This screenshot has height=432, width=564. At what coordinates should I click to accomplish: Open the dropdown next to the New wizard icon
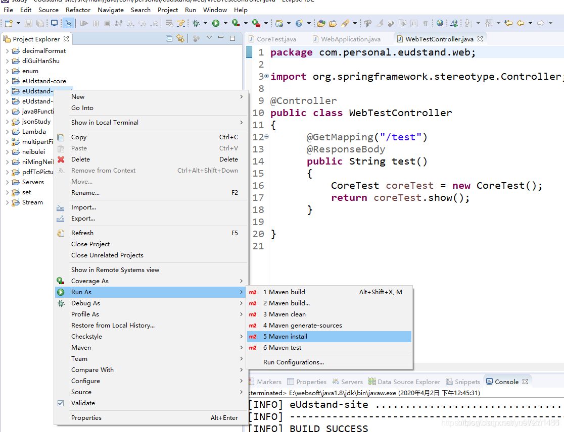click(18, 23)
